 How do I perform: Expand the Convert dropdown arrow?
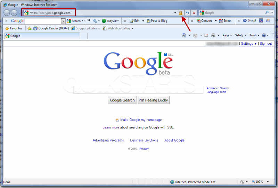pyautogui.click(x=215, y=21)
